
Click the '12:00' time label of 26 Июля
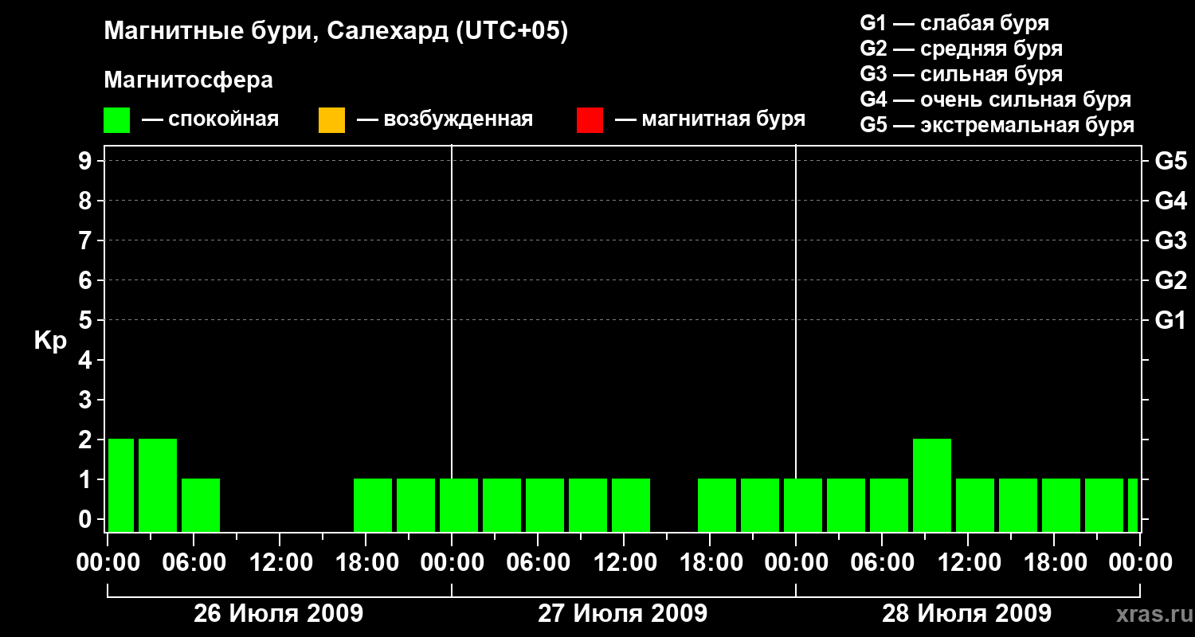click(280, 563)
